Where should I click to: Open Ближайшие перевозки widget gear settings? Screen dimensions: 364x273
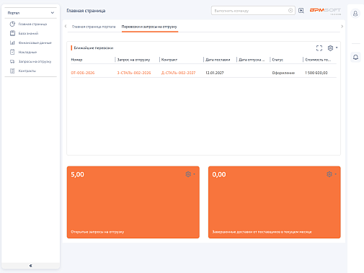click(332, 48)
